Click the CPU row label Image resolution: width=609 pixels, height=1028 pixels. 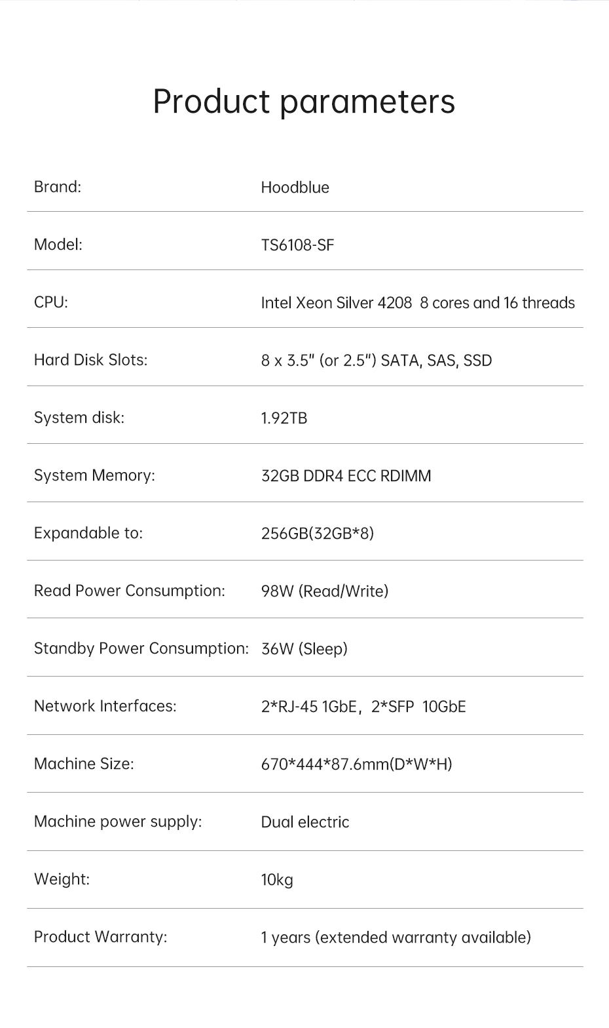51,302
